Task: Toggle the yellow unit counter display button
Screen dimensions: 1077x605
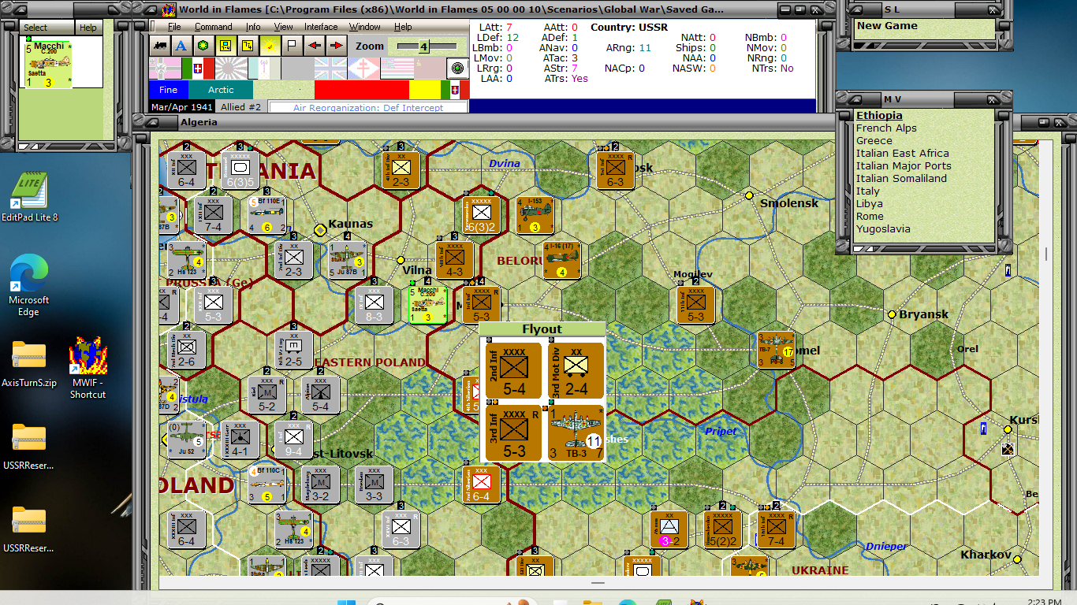Action: [225, 46]
